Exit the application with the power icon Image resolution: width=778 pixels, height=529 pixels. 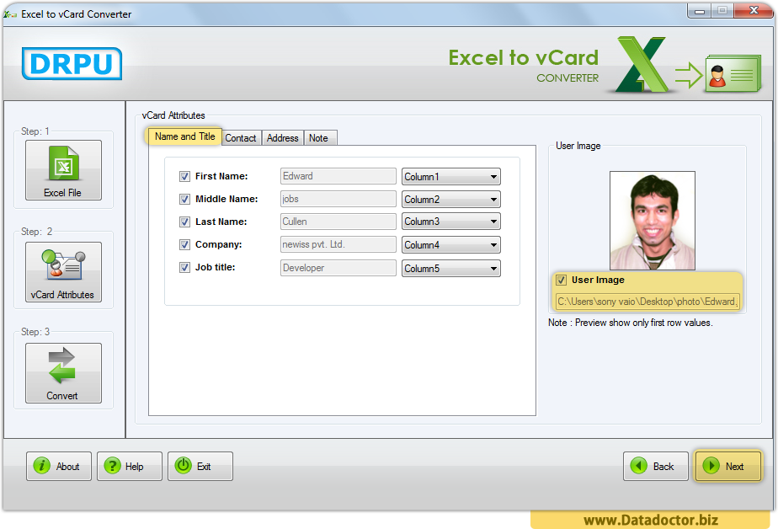pyautogui.click(x=200, y=466)
